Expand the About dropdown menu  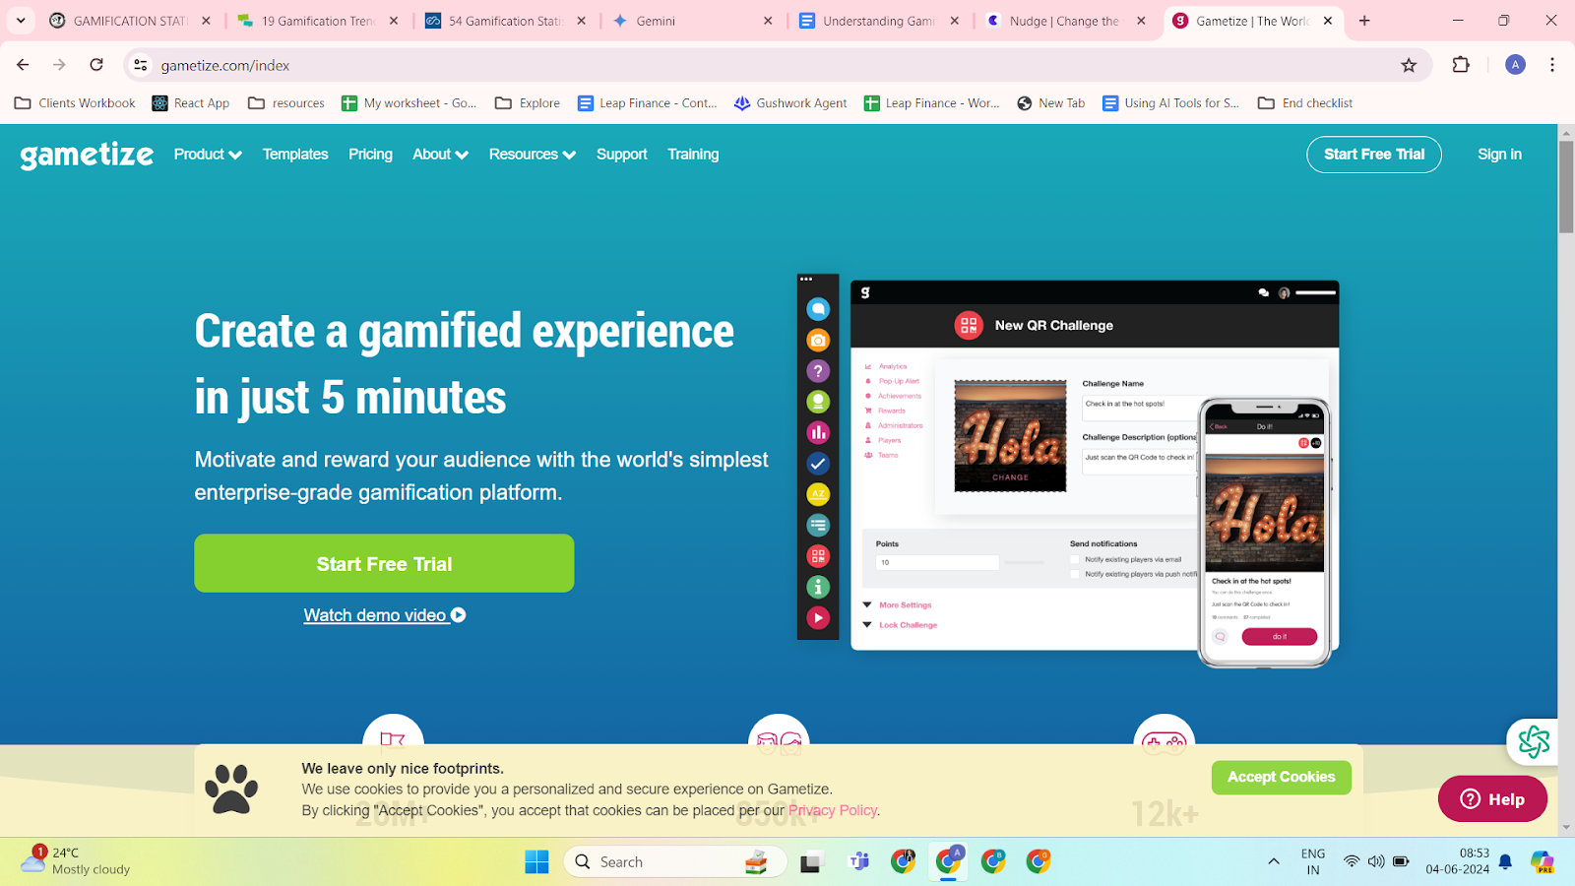pos(440,155)
